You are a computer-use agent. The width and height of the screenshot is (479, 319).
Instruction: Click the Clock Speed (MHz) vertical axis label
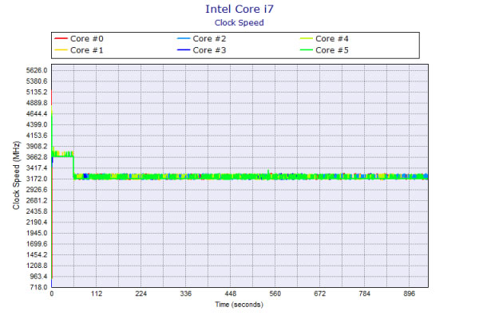click(x=16, y=175)
